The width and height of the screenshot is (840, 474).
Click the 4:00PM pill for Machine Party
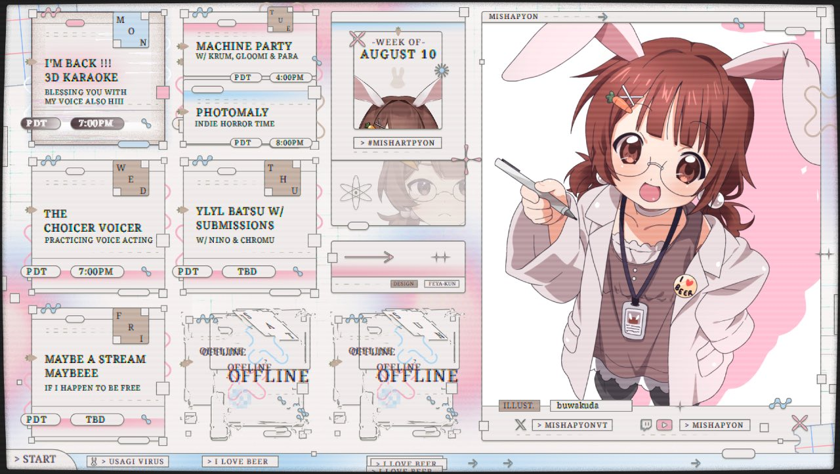click(x=291, y=77)
